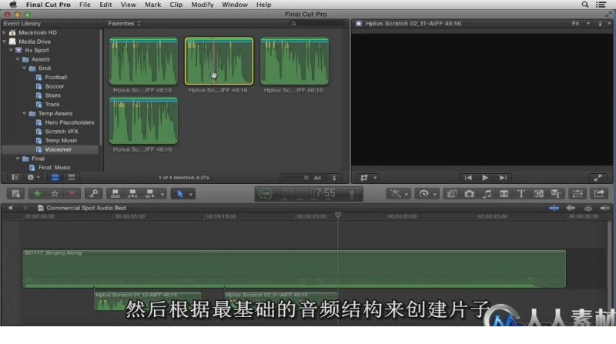This screenshot has height=344, width=616.
Task: Toggle solo button in timeline header
Action: tap(588, 208)
